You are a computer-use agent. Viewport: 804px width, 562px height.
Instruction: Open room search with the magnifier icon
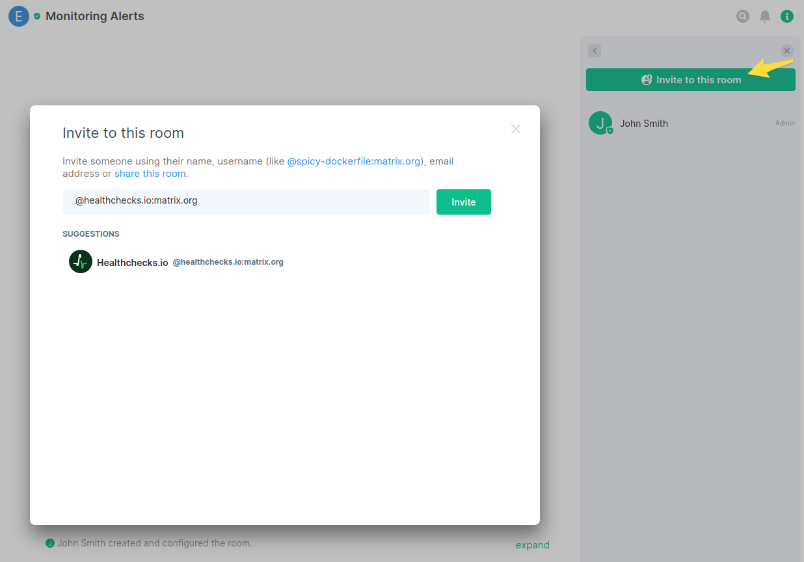(x=742, y=16)
